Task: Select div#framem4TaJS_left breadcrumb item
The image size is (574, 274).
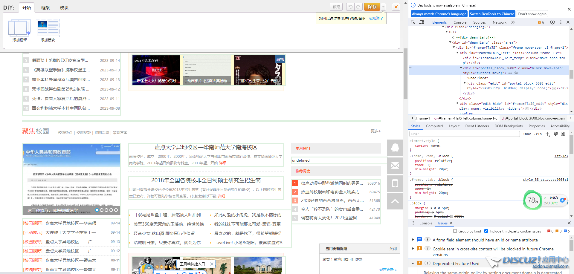Action: 466,118
